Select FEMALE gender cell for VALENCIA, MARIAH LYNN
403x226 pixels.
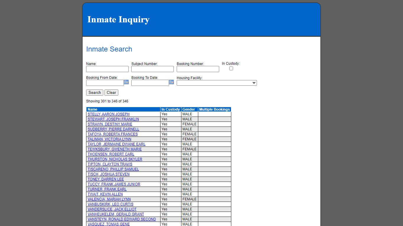189,199
